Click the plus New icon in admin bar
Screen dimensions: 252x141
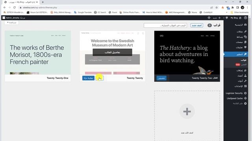point(219,18)
